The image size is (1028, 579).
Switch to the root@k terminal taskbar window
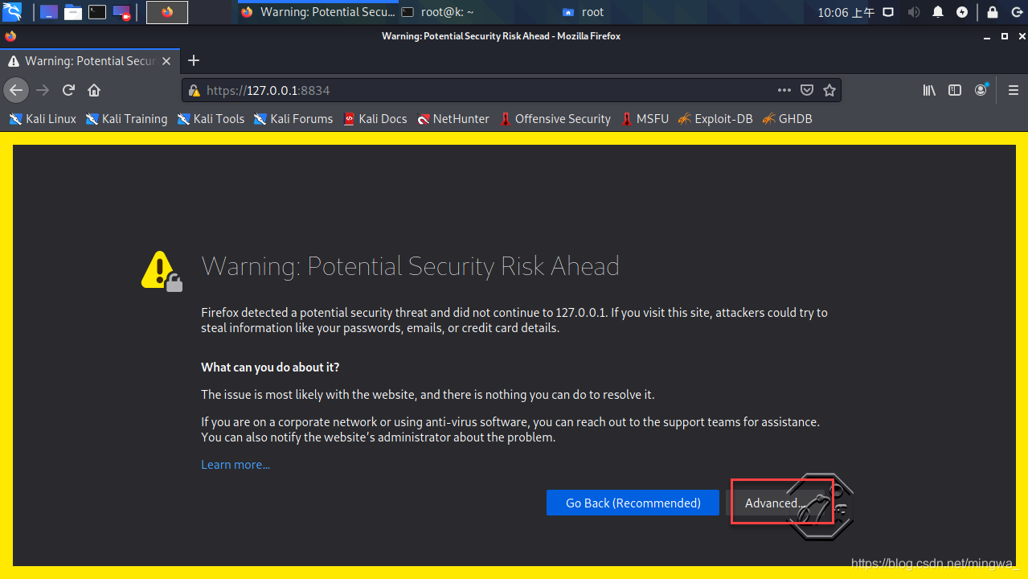(x=438, y=12)
